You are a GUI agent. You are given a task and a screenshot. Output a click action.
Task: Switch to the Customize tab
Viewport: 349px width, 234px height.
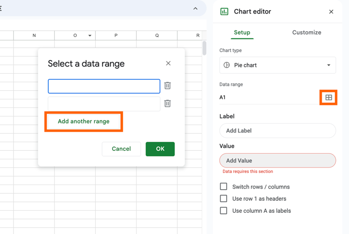tap(307, 32)
